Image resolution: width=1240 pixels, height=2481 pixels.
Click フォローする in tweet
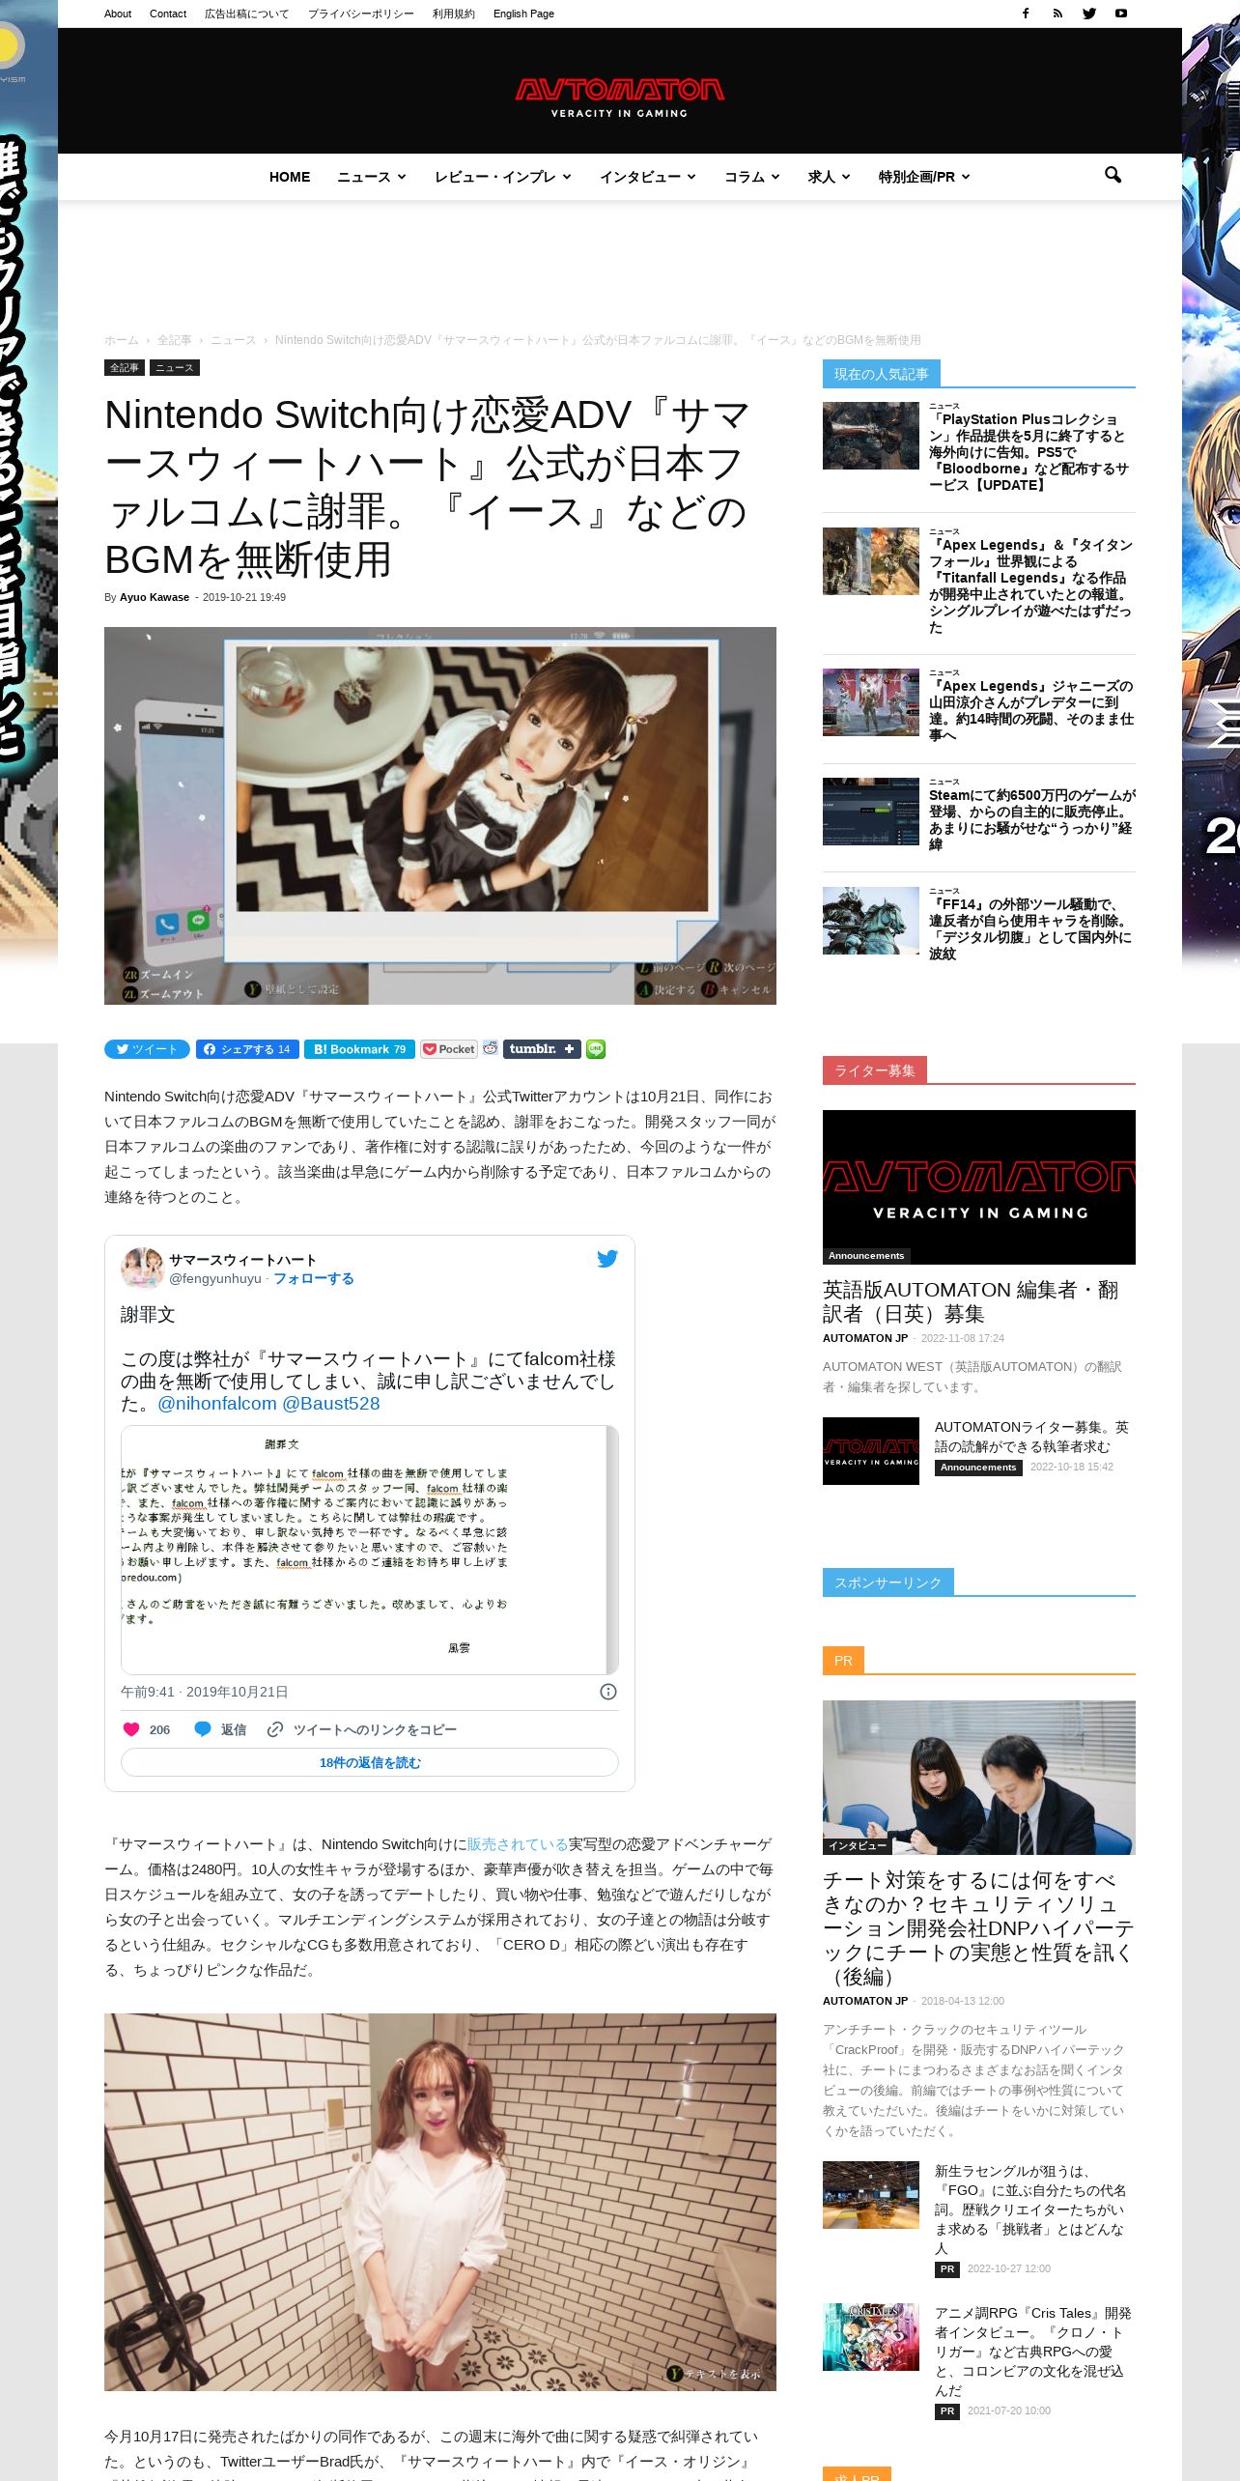coord(314,1278)
